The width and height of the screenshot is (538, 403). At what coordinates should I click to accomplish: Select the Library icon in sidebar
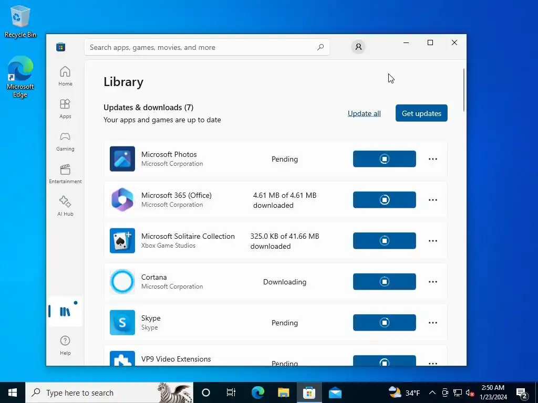coord(65,312)
